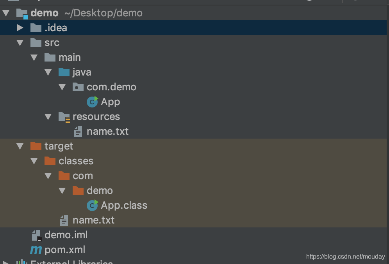Collapse the demo folder arrow under com
Screen dimensions: 389x264
pyautogui.click(x=62, y=191)
